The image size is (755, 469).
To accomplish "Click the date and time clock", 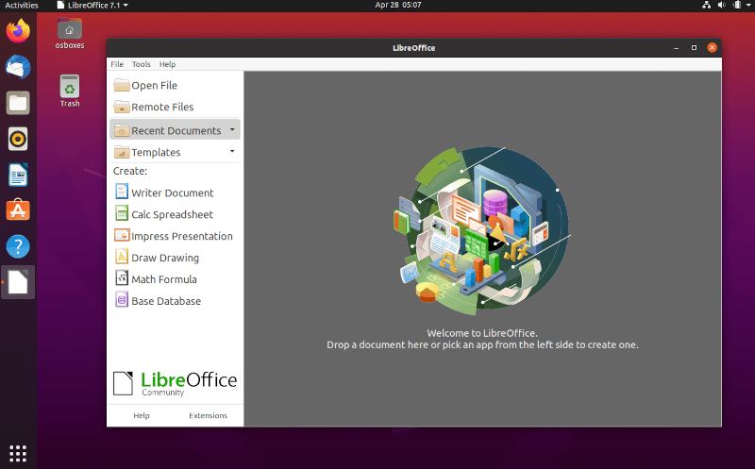I will 398,5.
